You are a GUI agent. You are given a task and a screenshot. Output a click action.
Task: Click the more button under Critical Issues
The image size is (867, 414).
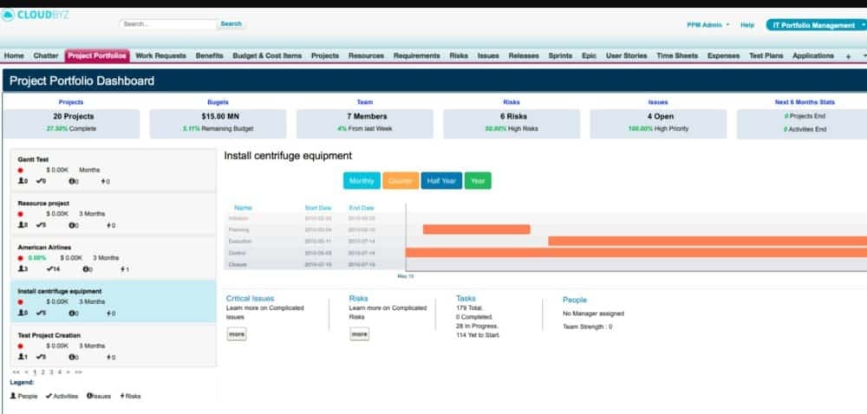click(x=237, y=333)
